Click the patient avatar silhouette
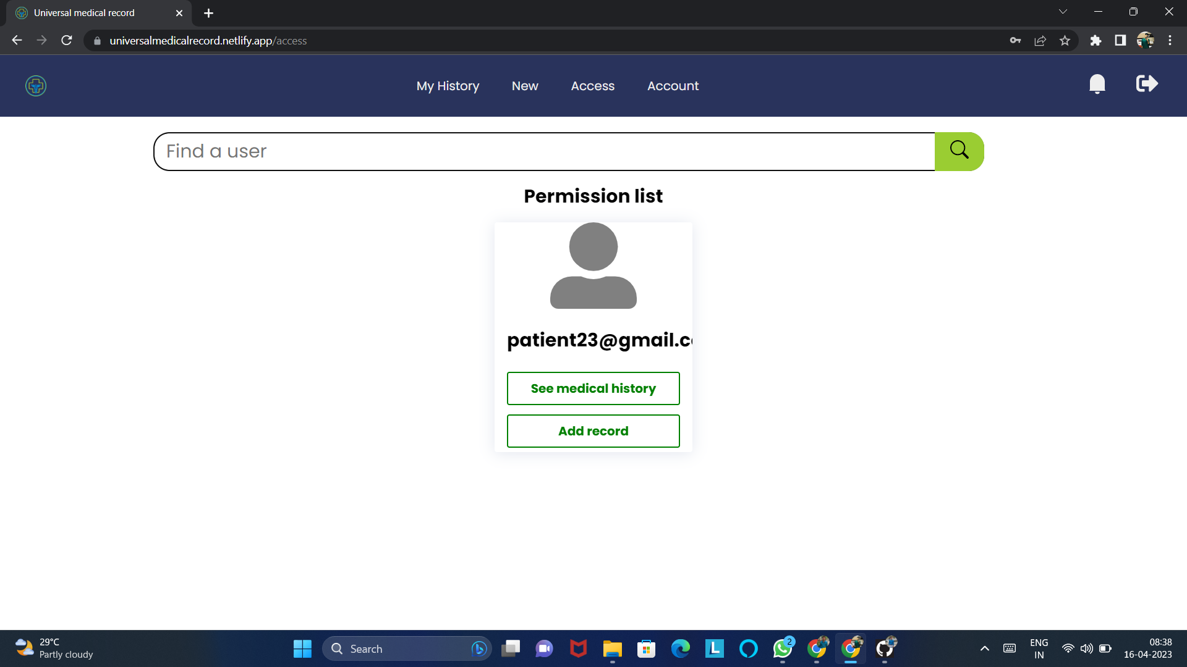Screen dimensions: 1187x667 click(x=593, y=267)
